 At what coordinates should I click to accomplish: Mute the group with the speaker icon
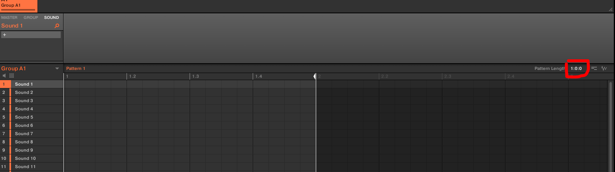tap(4, 75)
